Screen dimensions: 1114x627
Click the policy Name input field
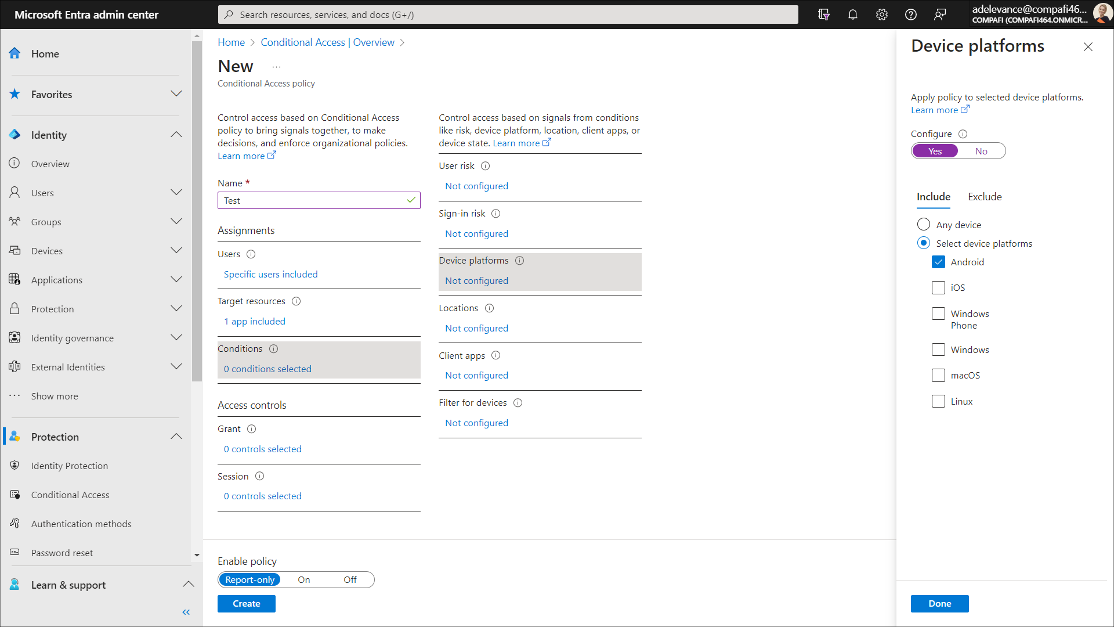(x=313, y=200)
